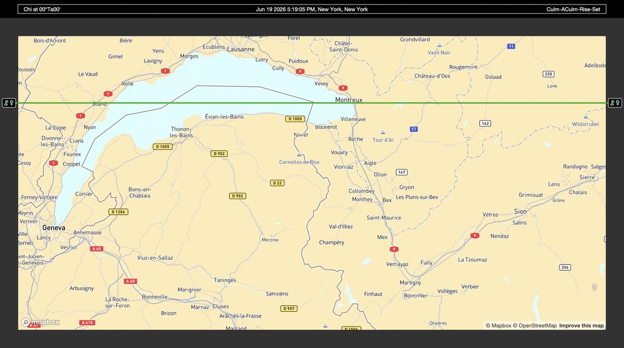Click the Mapbox logo
Screen dimensions: 624x348
pyautogui.click(x=40, y=322)
